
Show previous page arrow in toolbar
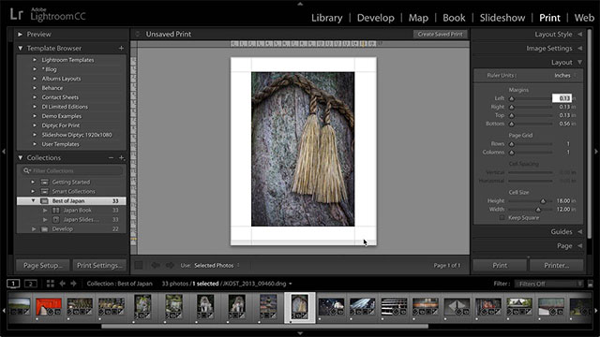click(156, 265)
